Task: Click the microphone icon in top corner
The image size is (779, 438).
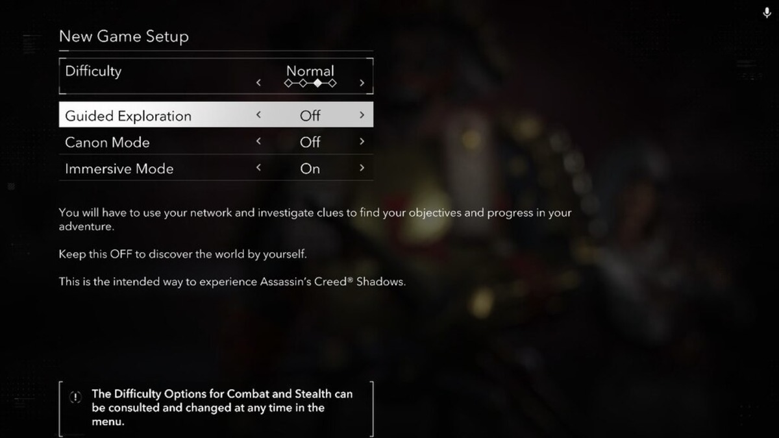Action: coord(767,13)
